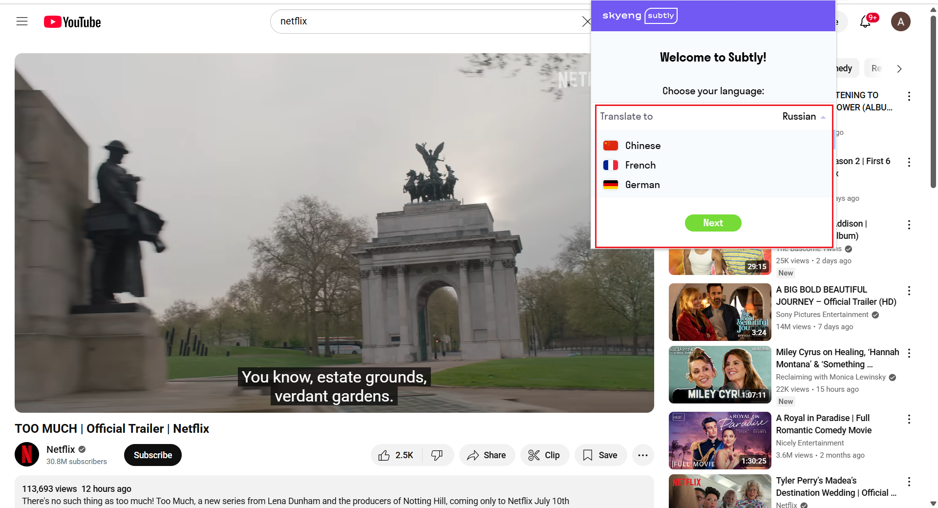The image size is (938, 508).
Task: Open the Netflix channel name link
Action: pyautogui.click(x=61, y=449)
